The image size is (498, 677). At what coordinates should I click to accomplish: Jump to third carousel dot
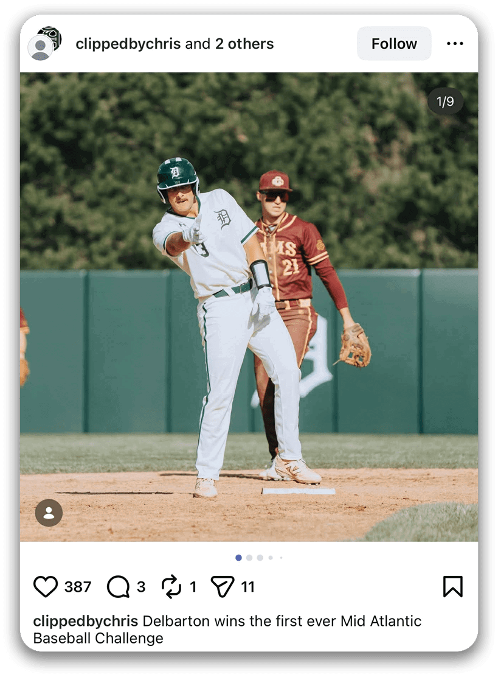260,558
